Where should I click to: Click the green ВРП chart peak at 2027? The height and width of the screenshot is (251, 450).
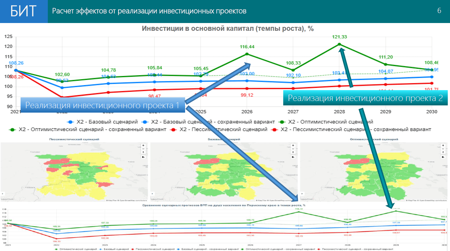pos(299,212)
